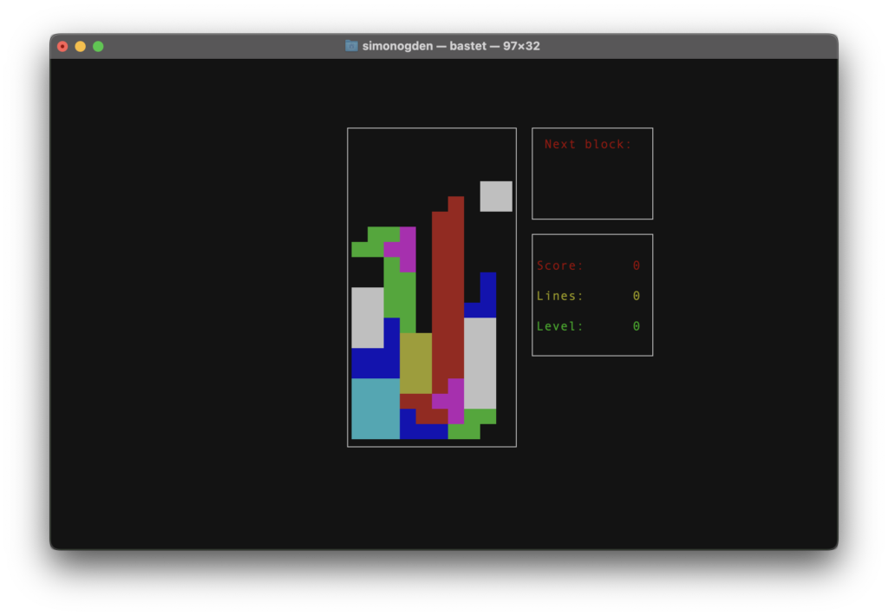The width and height of the screenshot is (888, 616).
Task: Click the window title bastet text
Action: 467,46
